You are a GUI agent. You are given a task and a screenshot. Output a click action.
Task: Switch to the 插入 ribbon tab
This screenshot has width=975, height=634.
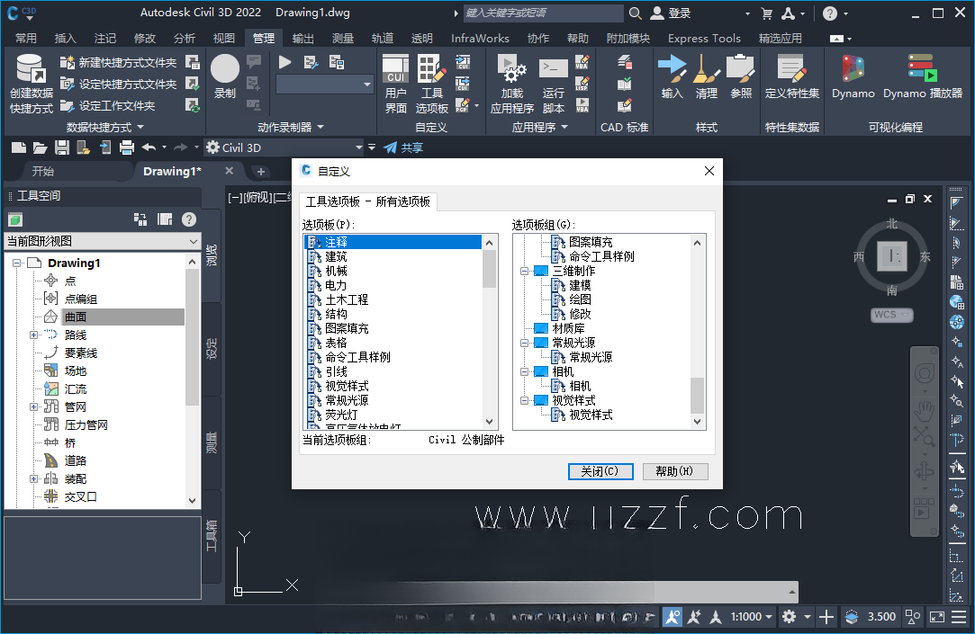point(66,39)
